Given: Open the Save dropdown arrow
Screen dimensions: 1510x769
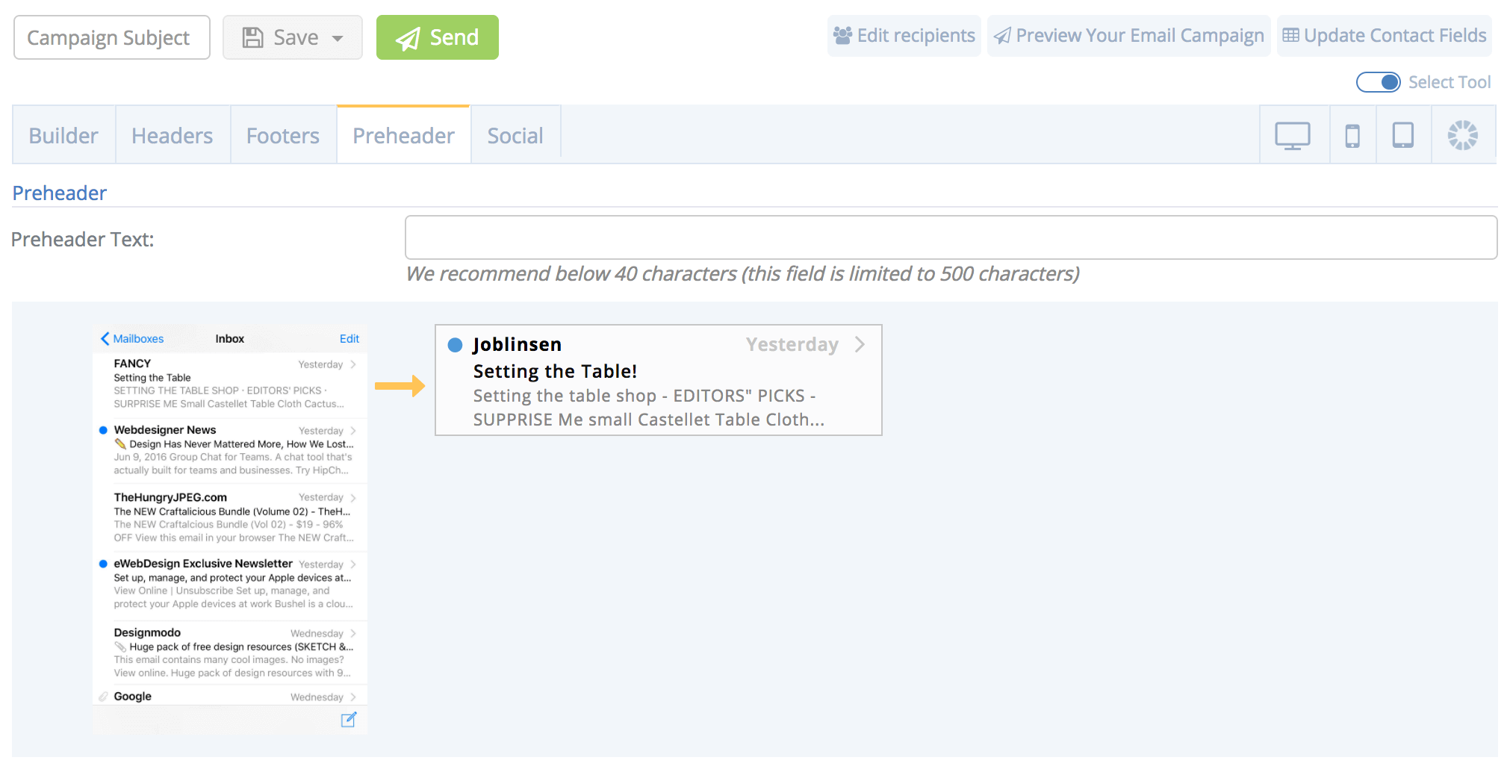Looking at the screenshot, I should (338, 38).
